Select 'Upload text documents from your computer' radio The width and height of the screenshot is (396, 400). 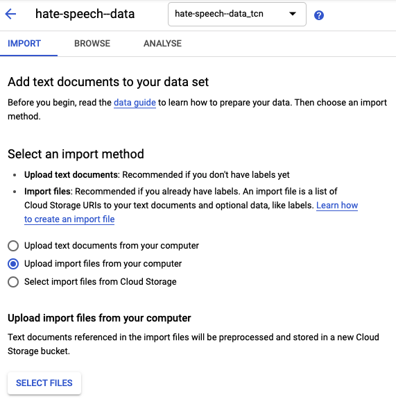coord(13,246)
